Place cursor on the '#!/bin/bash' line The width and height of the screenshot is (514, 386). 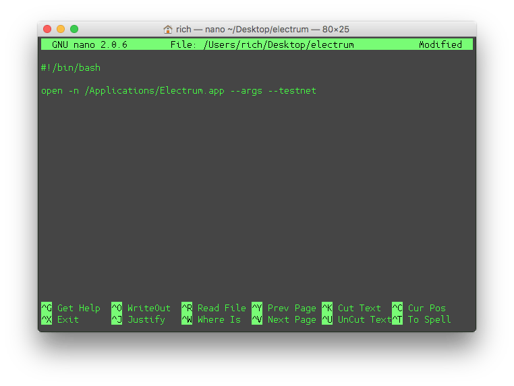point(71,68)
